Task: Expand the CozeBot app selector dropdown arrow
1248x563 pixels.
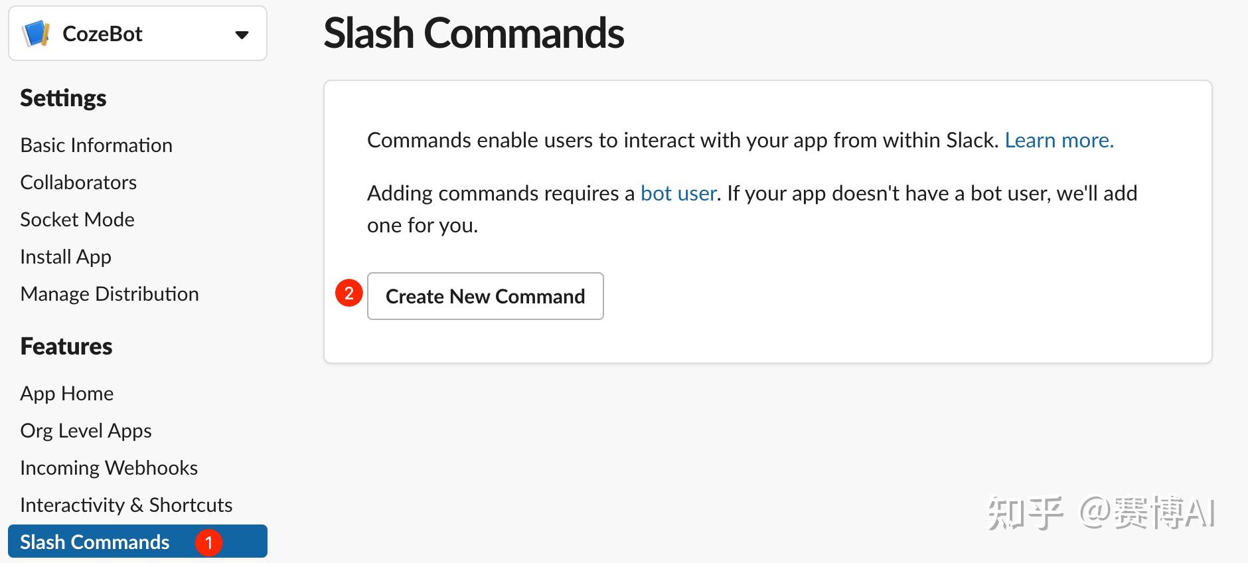Action: pos(242,35)
